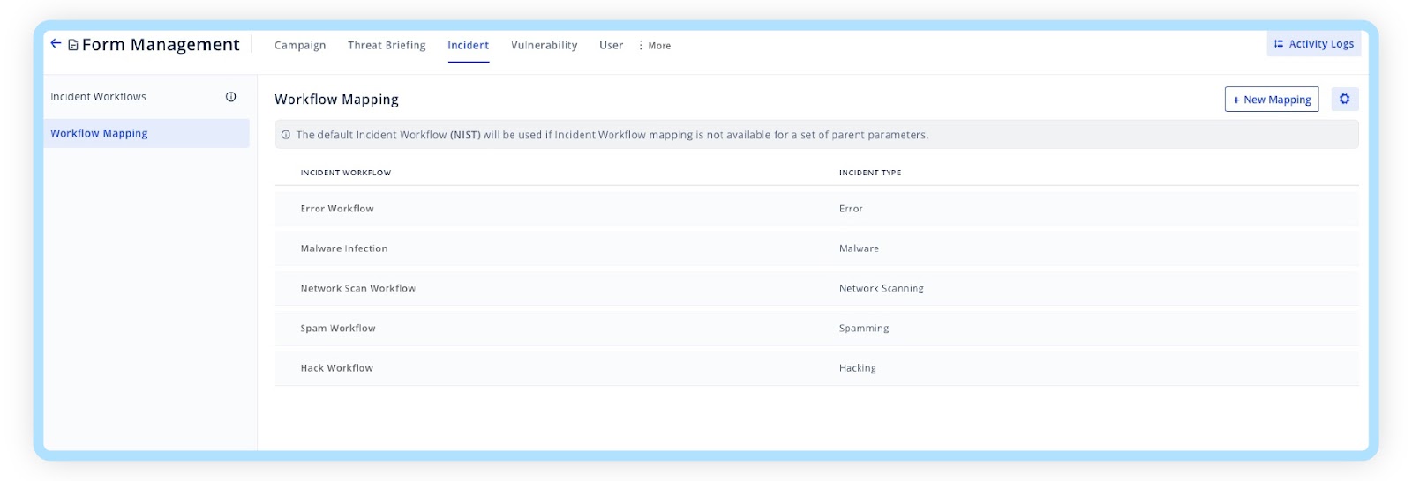The width and height of the screenshot is (1412, 481).
Task: Click the New Mapping button
Action: point(1272,100)
